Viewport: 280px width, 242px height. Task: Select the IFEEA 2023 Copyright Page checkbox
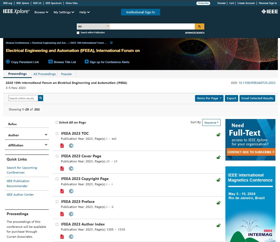[57, 179]
